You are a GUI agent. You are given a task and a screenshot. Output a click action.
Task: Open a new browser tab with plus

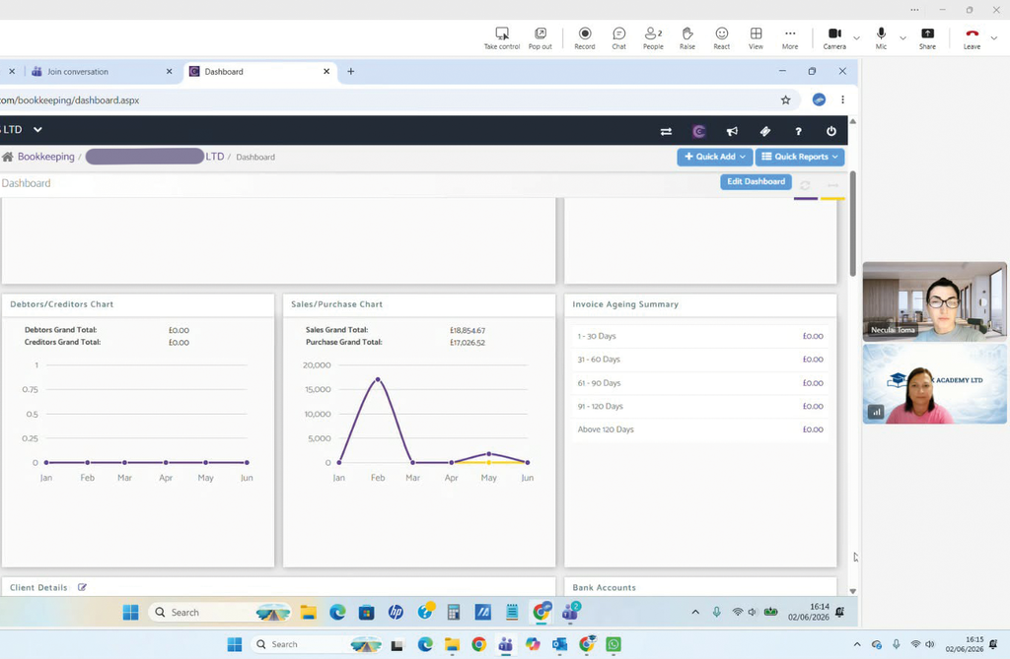[351, 72]
